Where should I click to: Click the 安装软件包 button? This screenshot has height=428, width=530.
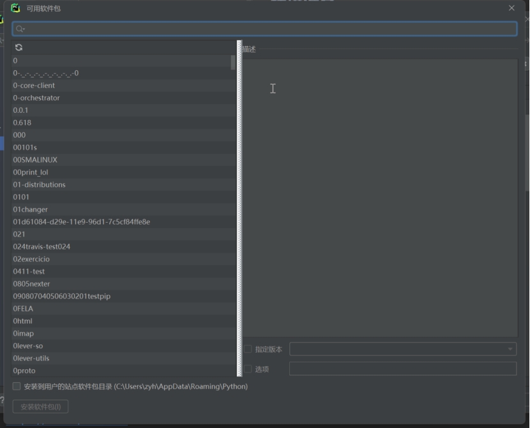(x=40, y=406)
